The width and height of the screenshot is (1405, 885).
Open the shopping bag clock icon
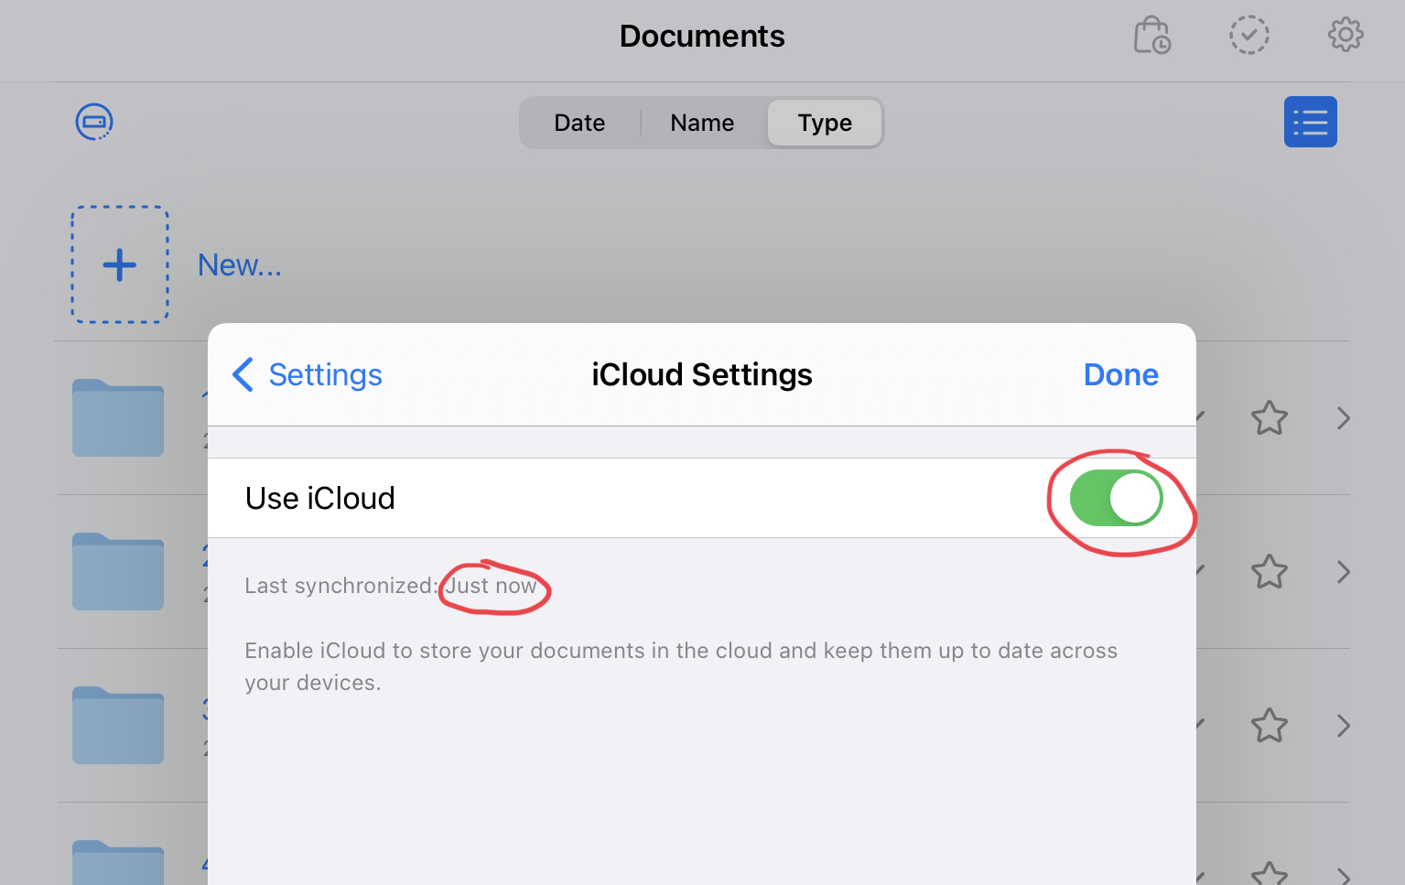[x=1151, y=36]
